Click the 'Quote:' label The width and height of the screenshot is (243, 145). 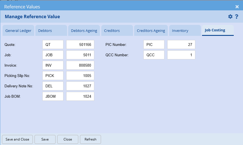(10, 45)
